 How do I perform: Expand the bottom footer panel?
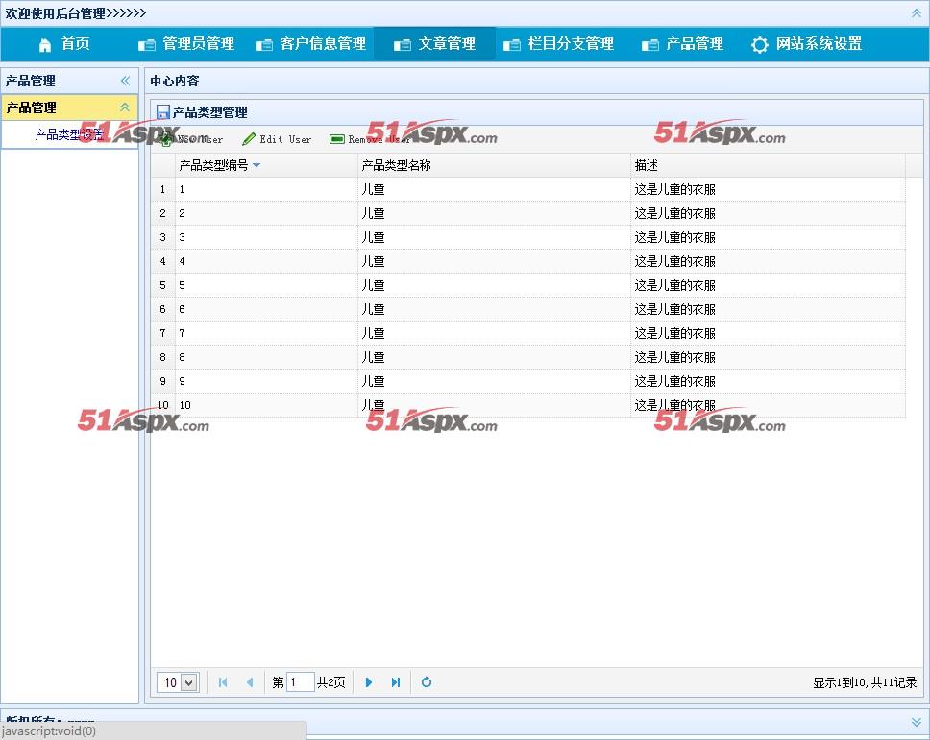tap(916, 721)
